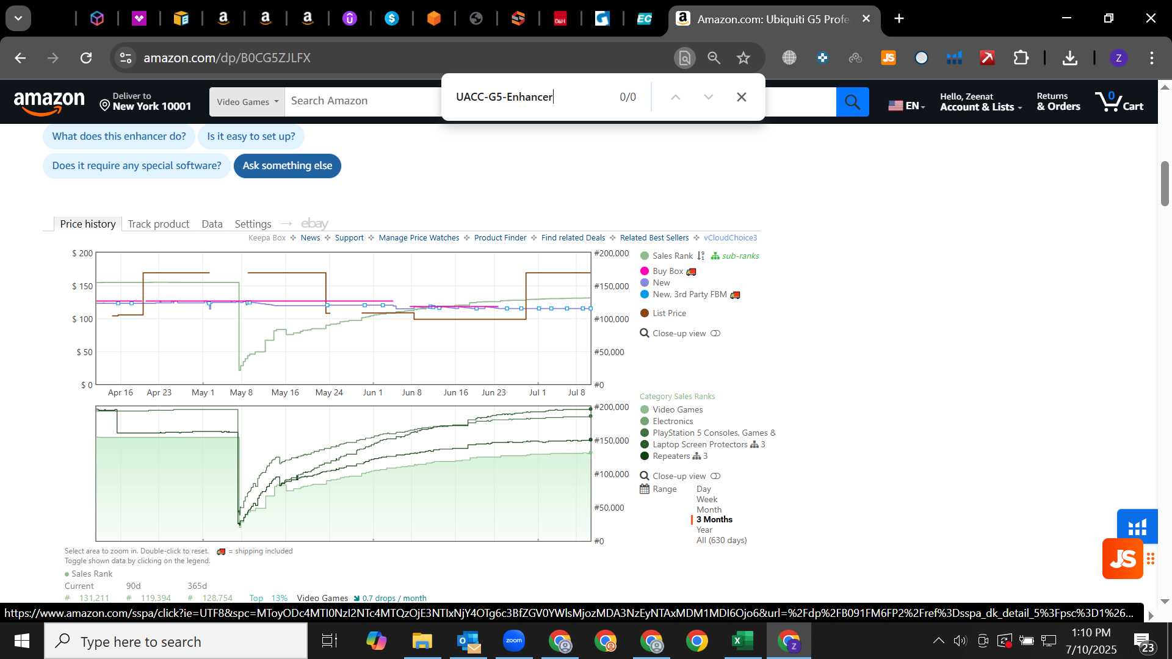Image resolution: width=1172 pixels, height=659 pixels.
Task: Expand Account & Lists menu
Action: (981, 102)
